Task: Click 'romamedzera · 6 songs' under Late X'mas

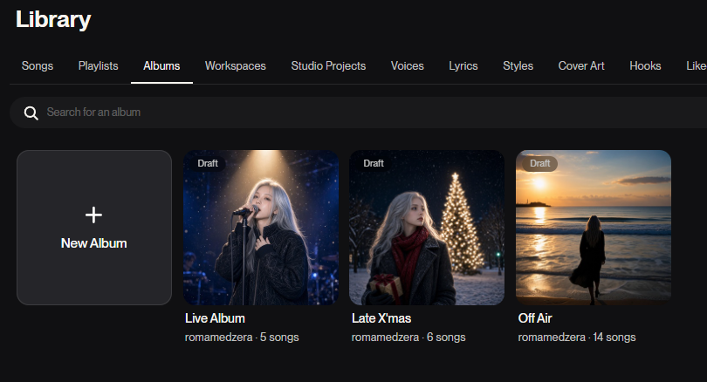Action: click(408, 338)
